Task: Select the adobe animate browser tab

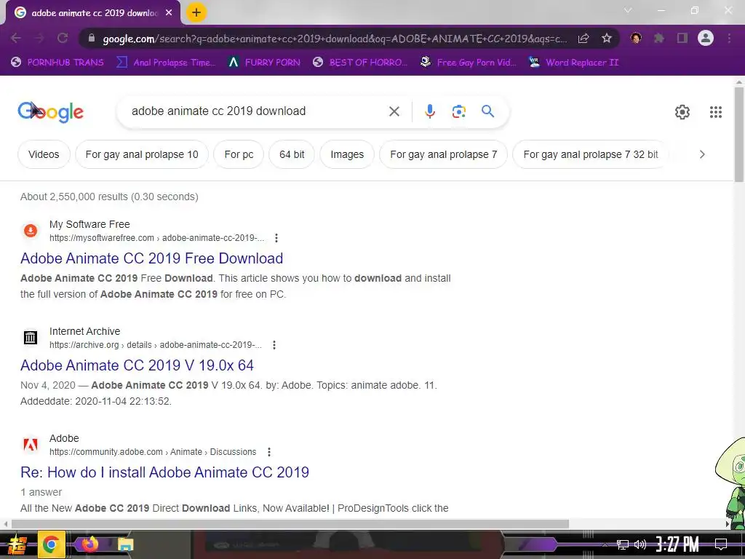Action: pos(94,13)
